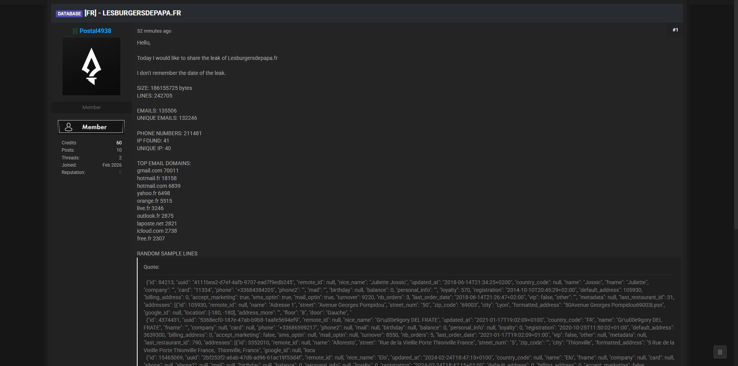View the poster's Threads count of 2
The width and height of the screenshot is (738, 366).
click(120, 158)
